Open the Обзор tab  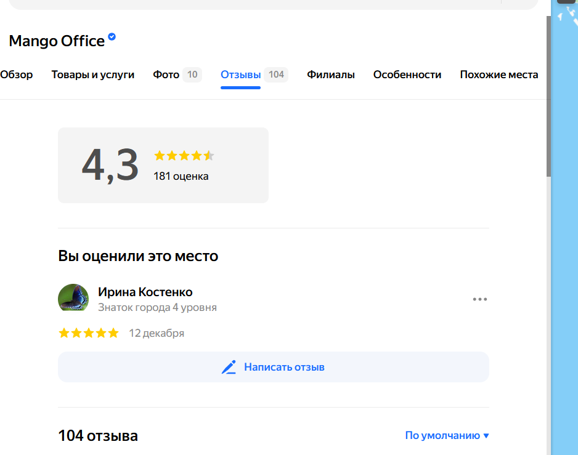(x=16, y=74)
